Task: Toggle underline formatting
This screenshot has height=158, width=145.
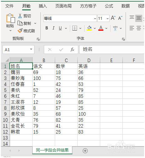Action: point(60,28)
